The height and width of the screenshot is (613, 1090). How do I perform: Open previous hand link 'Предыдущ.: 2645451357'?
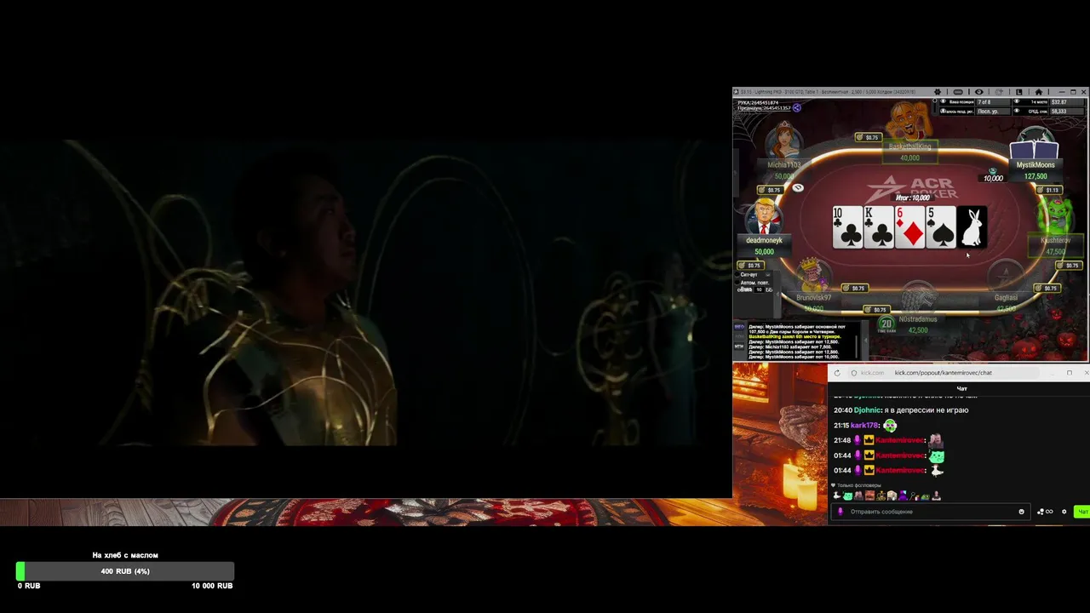pyautogui.click(x=764, y=108)
